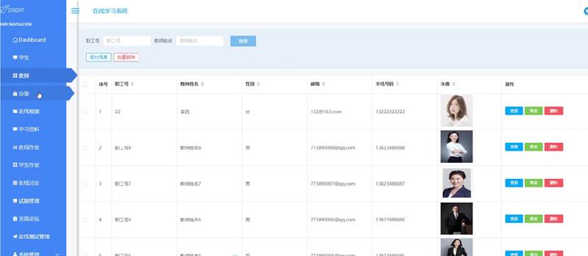Tick the select-all checkbox in table header
588x256 pixels.
pos(85,84)
